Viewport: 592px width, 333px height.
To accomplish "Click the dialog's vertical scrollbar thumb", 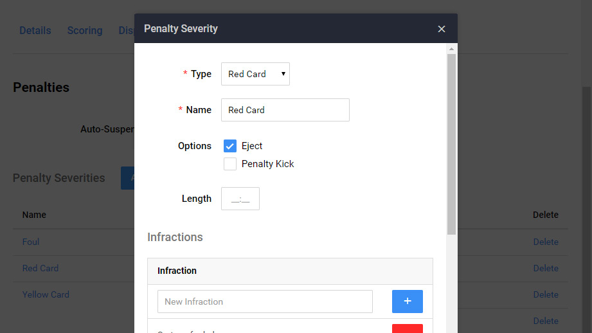I will (451, 141).
